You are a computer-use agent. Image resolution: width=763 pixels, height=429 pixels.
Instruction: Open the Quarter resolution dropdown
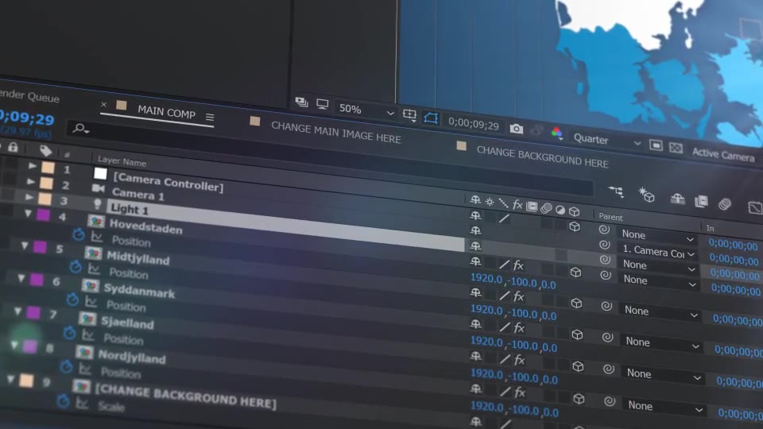606,141
